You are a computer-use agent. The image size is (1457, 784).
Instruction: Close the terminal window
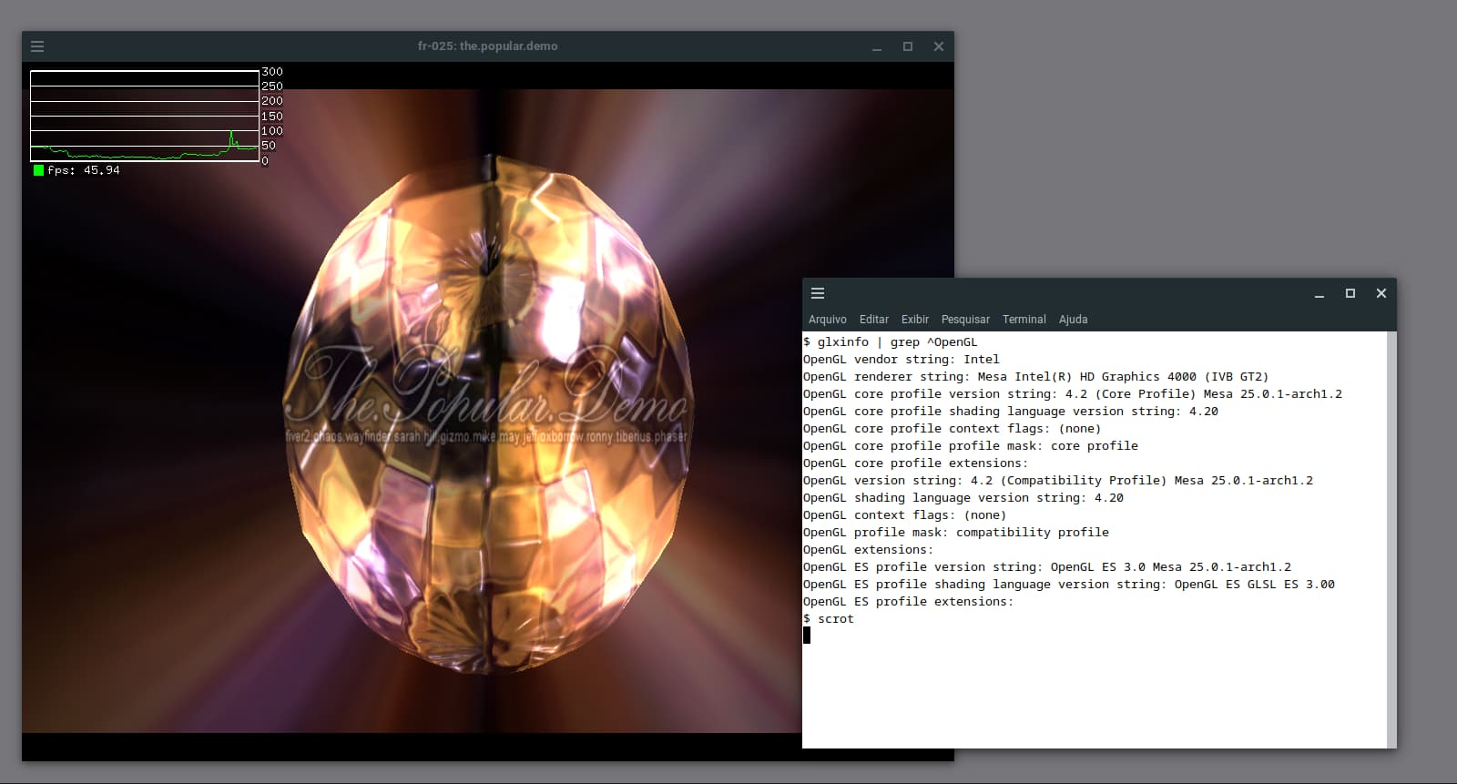tap(1381, 293)
